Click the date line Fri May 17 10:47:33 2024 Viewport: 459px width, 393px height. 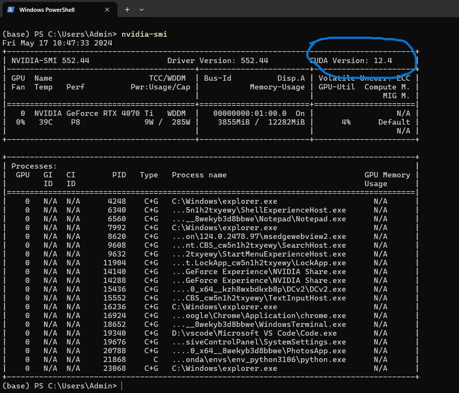click(x=57, y=43)
